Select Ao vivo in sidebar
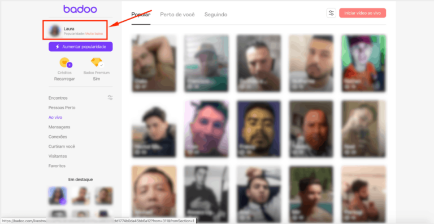Image resolution: width=434 pixels, height=224 pixels. 55,117
